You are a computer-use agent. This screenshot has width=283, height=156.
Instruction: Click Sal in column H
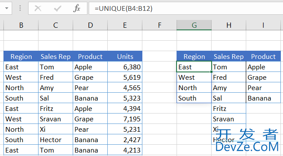coord(228,98)
